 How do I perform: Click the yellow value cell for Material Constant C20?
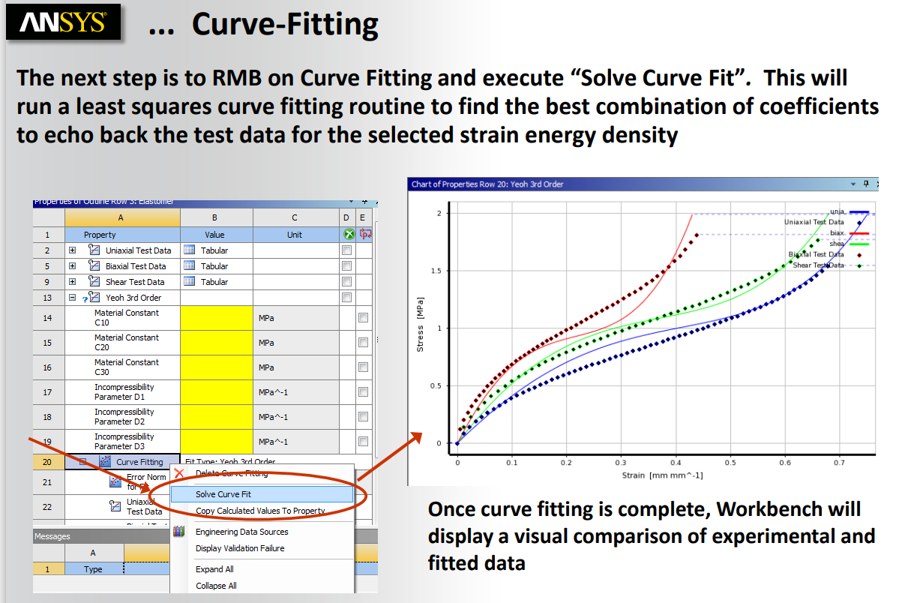[217, 343]
